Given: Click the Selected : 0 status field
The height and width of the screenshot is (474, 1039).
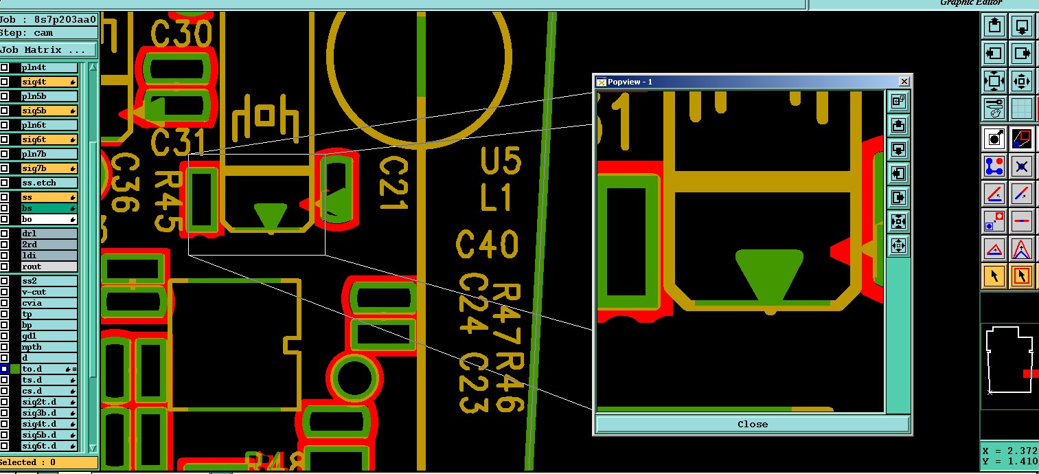Looking at the screenshot, I should (49, 462).
